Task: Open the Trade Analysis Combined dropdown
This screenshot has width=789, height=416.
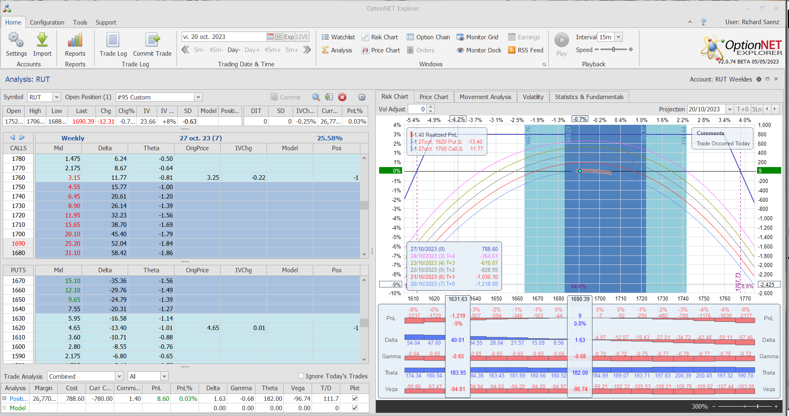Action: pos(119,376)
